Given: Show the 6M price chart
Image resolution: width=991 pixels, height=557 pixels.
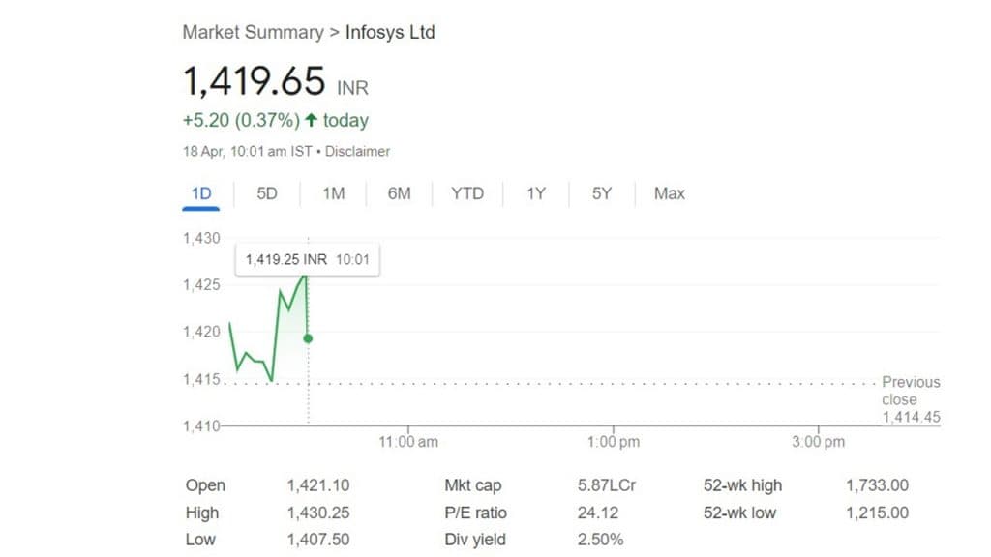Looking at the screenshot, I should tap(399, 193).
